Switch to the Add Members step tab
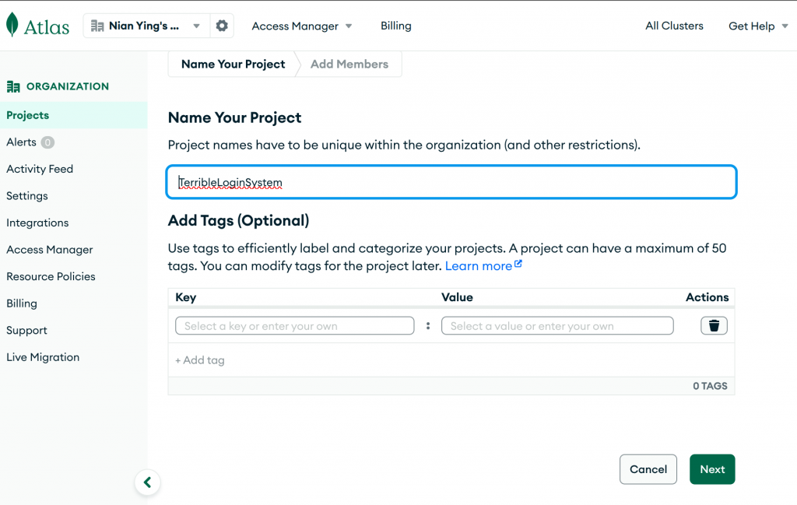This screenshot has height=505, width=797. point(349,64)
